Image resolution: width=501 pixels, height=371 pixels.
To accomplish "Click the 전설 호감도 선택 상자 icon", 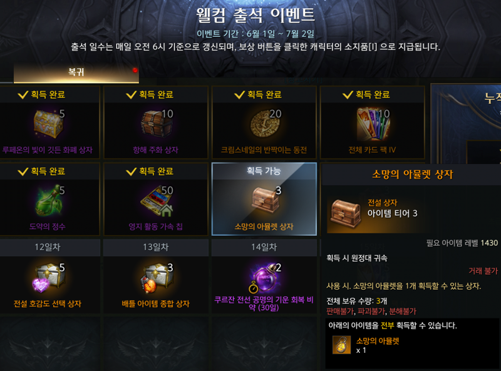I will [x=48, y=278].
